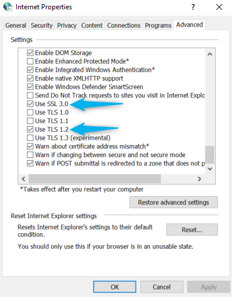Click the question mark help icon
The image size is (232, 297).
[x=193, y=7]
